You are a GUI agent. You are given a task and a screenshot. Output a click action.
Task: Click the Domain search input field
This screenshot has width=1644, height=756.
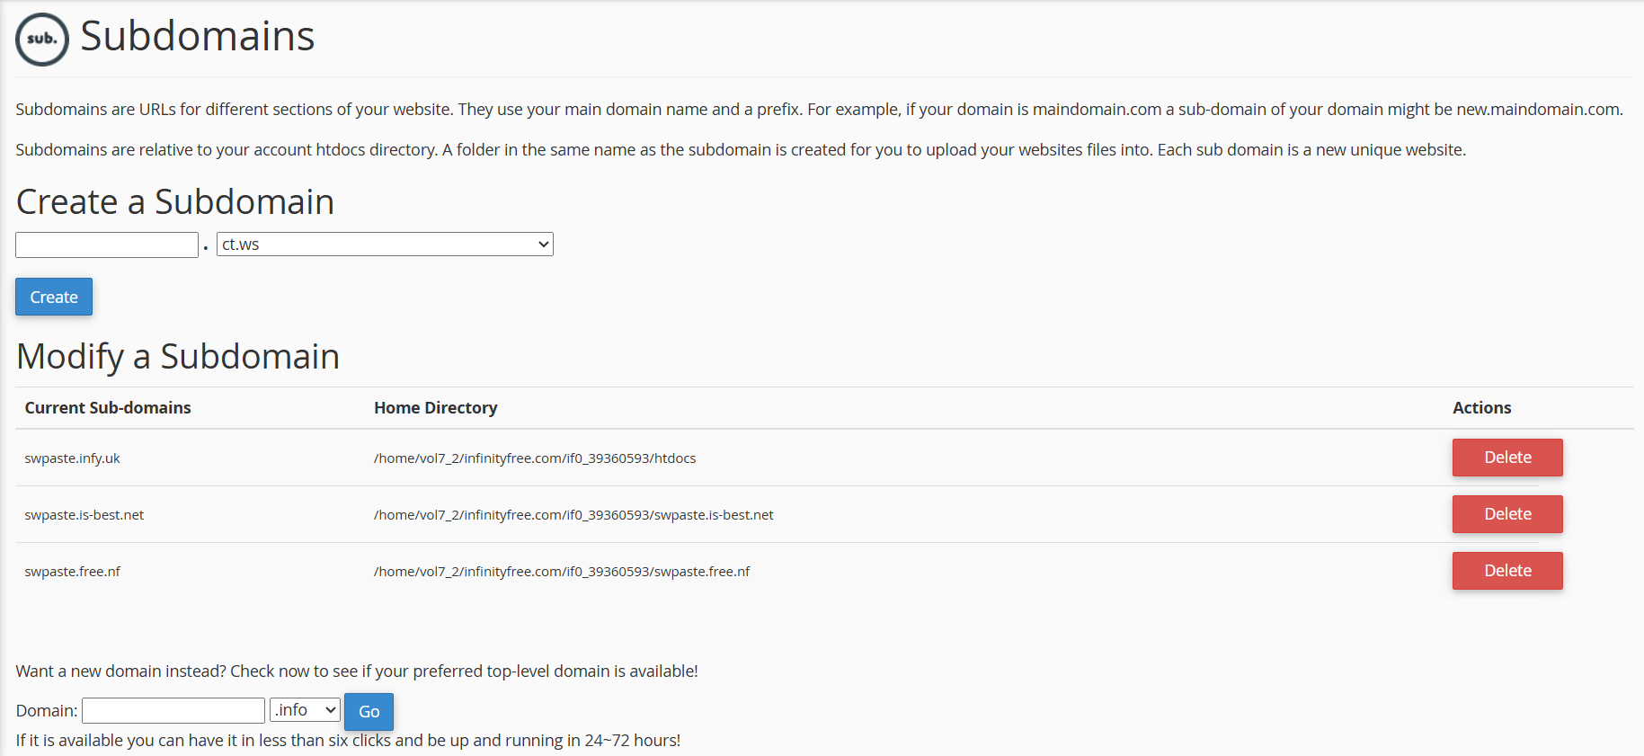(x=173, y=711)
